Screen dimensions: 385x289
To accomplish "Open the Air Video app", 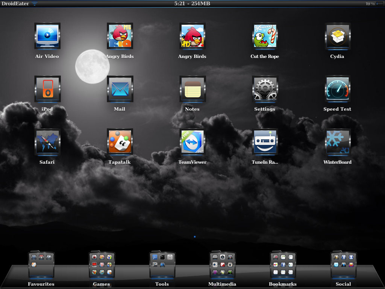I will pyautogui.click(x=47, y=37).
